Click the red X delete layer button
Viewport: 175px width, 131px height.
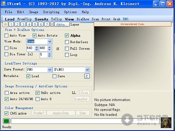point(52,24)
